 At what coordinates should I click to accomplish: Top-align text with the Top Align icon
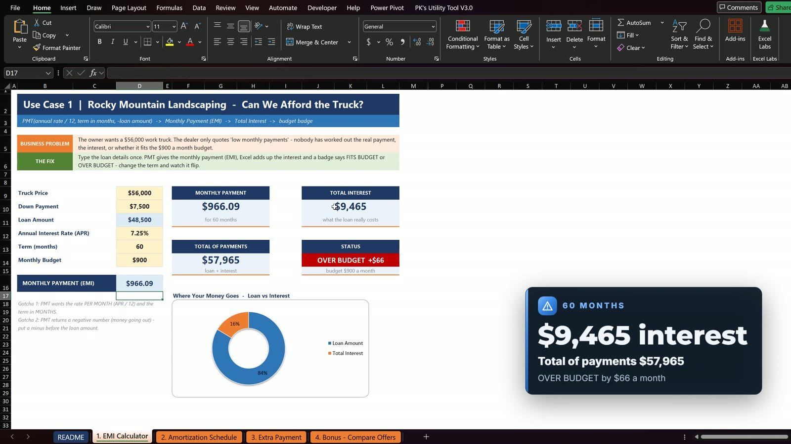tap(217, 26)
